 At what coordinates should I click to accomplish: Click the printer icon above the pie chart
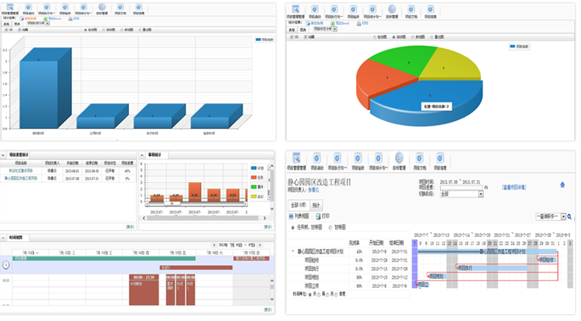coord(359,24)
